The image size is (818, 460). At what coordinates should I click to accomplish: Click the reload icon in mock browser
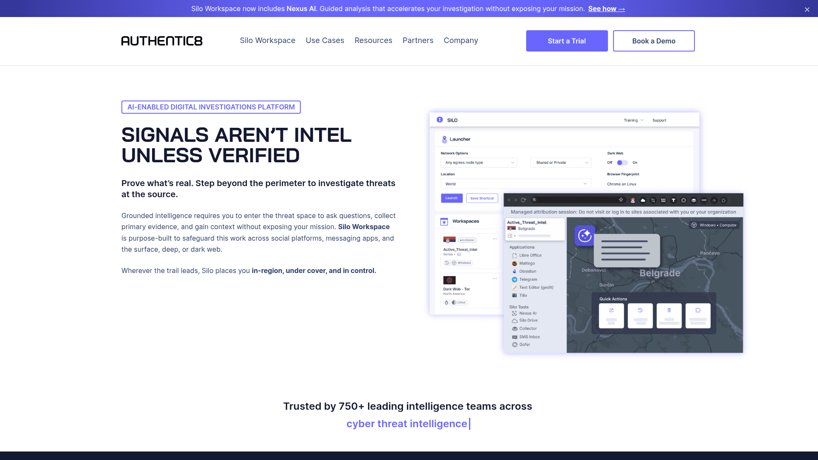tap(524, 200)
